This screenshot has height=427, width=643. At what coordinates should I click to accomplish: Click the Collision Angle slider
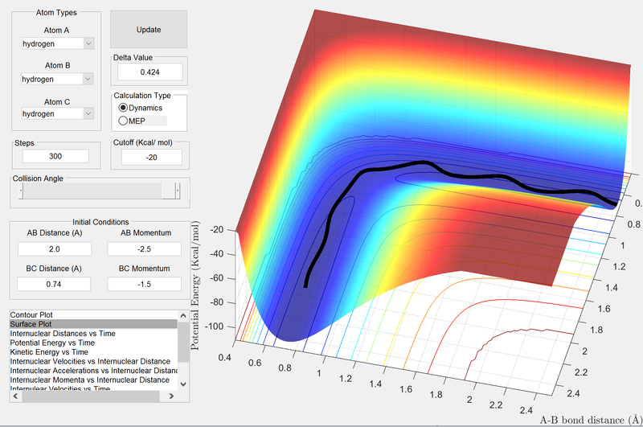click(100, 190)
